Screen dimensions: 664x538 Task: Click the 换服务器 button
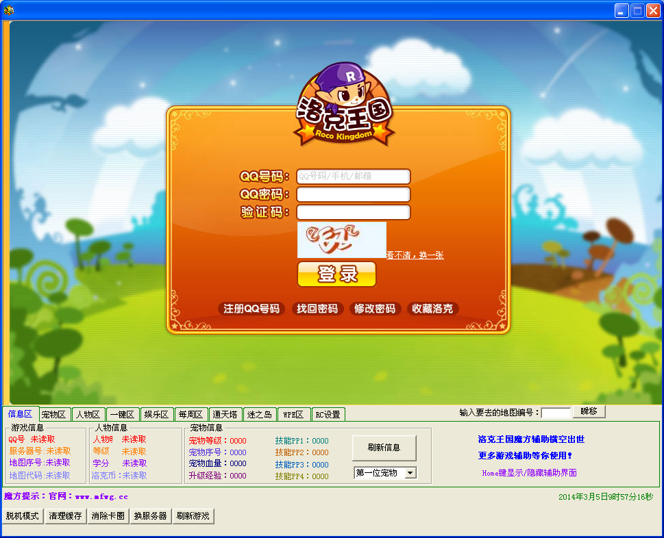click(x=151, y=516)
